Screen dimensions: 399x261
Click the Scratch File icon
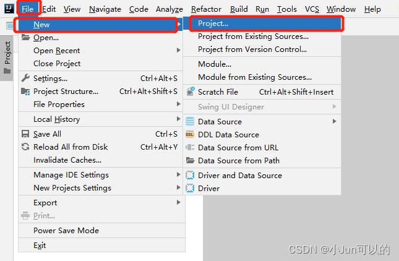click(x=191, y=92)
